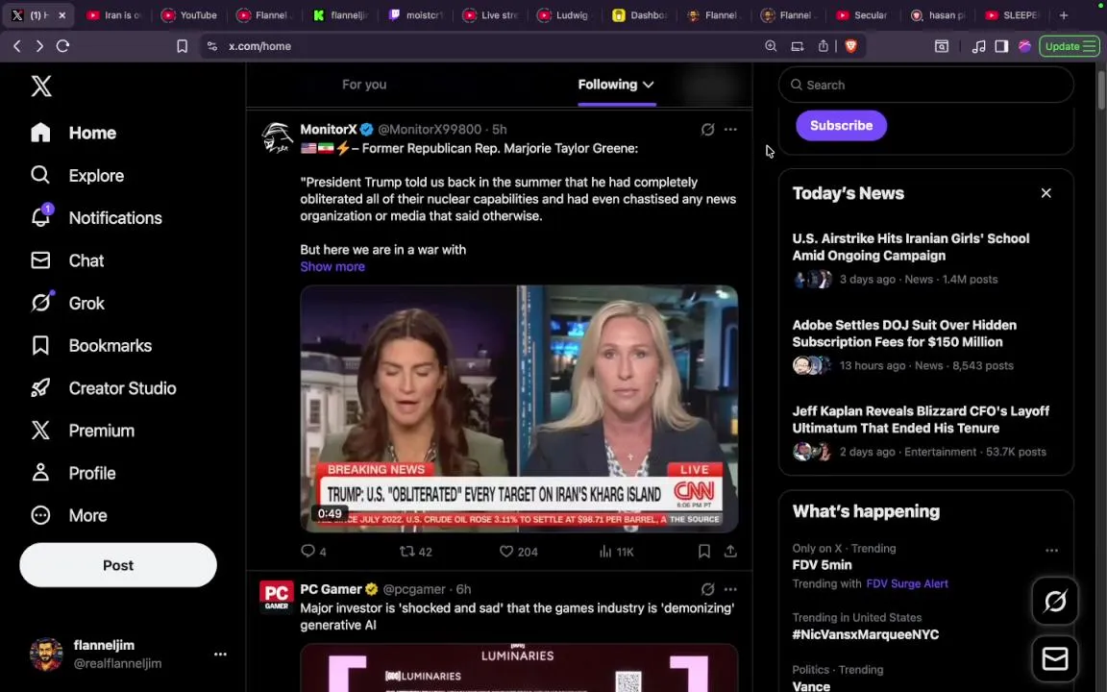Screen dimensions: 1107x692
Task: Open Creator Studio
Action: 103,387
